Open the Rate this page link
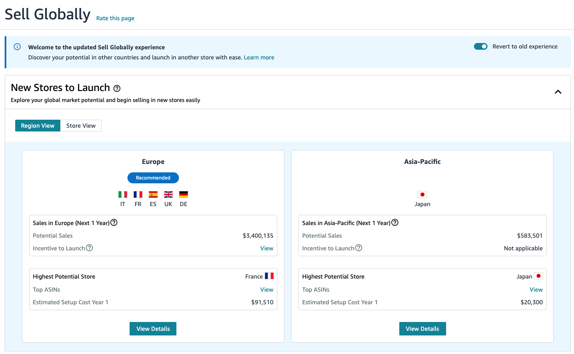Image resolution: width=574 pixels, height=354 pixels. coord(115,18)
